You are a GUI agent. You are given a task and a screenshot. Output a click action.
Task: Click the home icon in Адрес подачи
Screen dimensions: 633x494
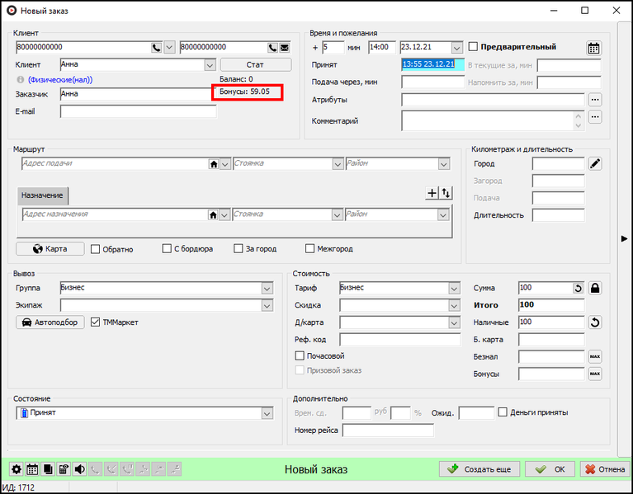pyautogui.click(x=214, y=164)
